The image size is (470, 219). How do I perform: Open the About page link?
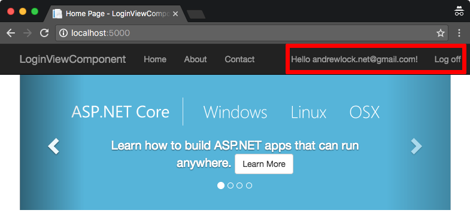click(195, 59)
